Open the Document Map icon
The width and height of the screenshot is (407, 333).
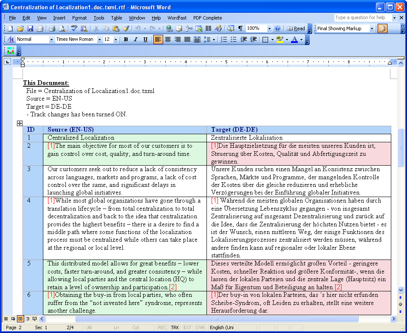231,28
